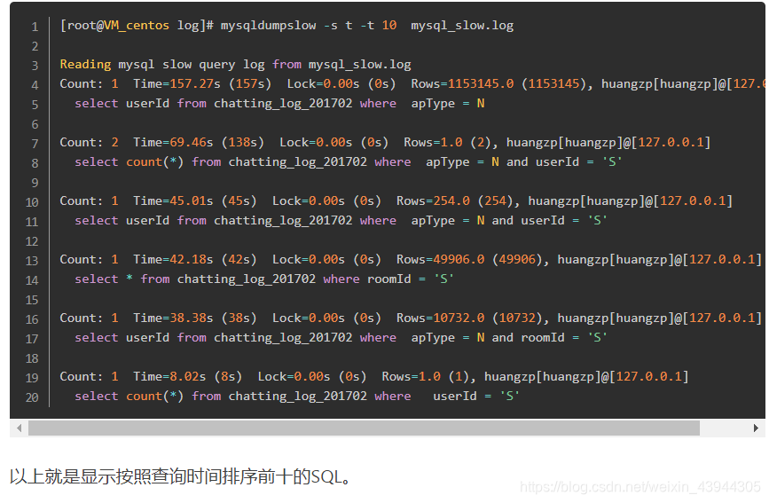This screenshot has height=503, width=769.
Task: Click line number 1 in the gutter
Action: [35, 27]
